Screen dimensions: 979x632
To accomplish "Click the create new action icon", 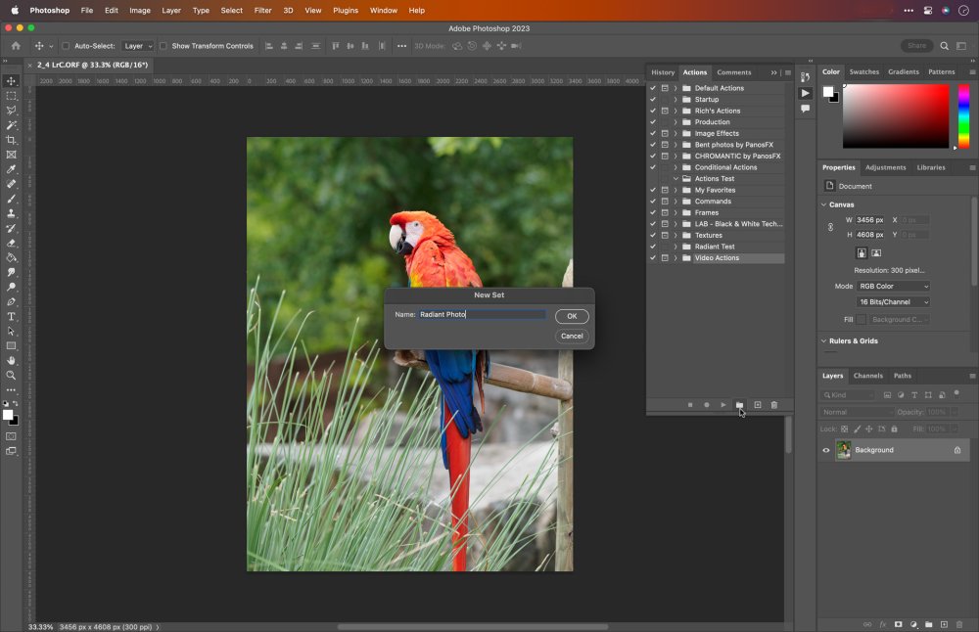I will point(757,405).
